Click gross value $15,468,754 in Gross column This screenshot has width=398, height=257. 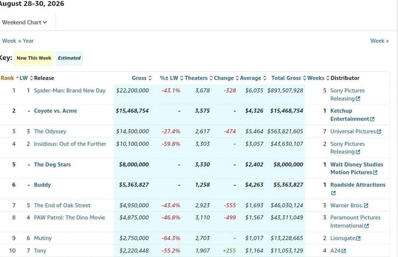(132, 111)
